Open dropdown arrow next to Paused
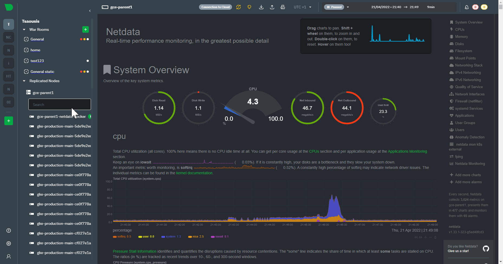Screen dimensions: 503x264 pyautogui.click(x=348, y=7)
